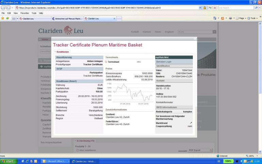
Task: Open the Kontakt link in page header
Action: (x=135, y=32)
